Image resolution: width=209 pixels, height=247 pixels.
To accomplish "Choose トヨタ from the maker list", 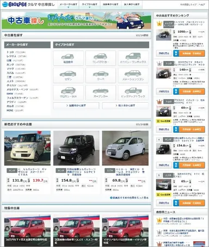I will click(10, 52).
